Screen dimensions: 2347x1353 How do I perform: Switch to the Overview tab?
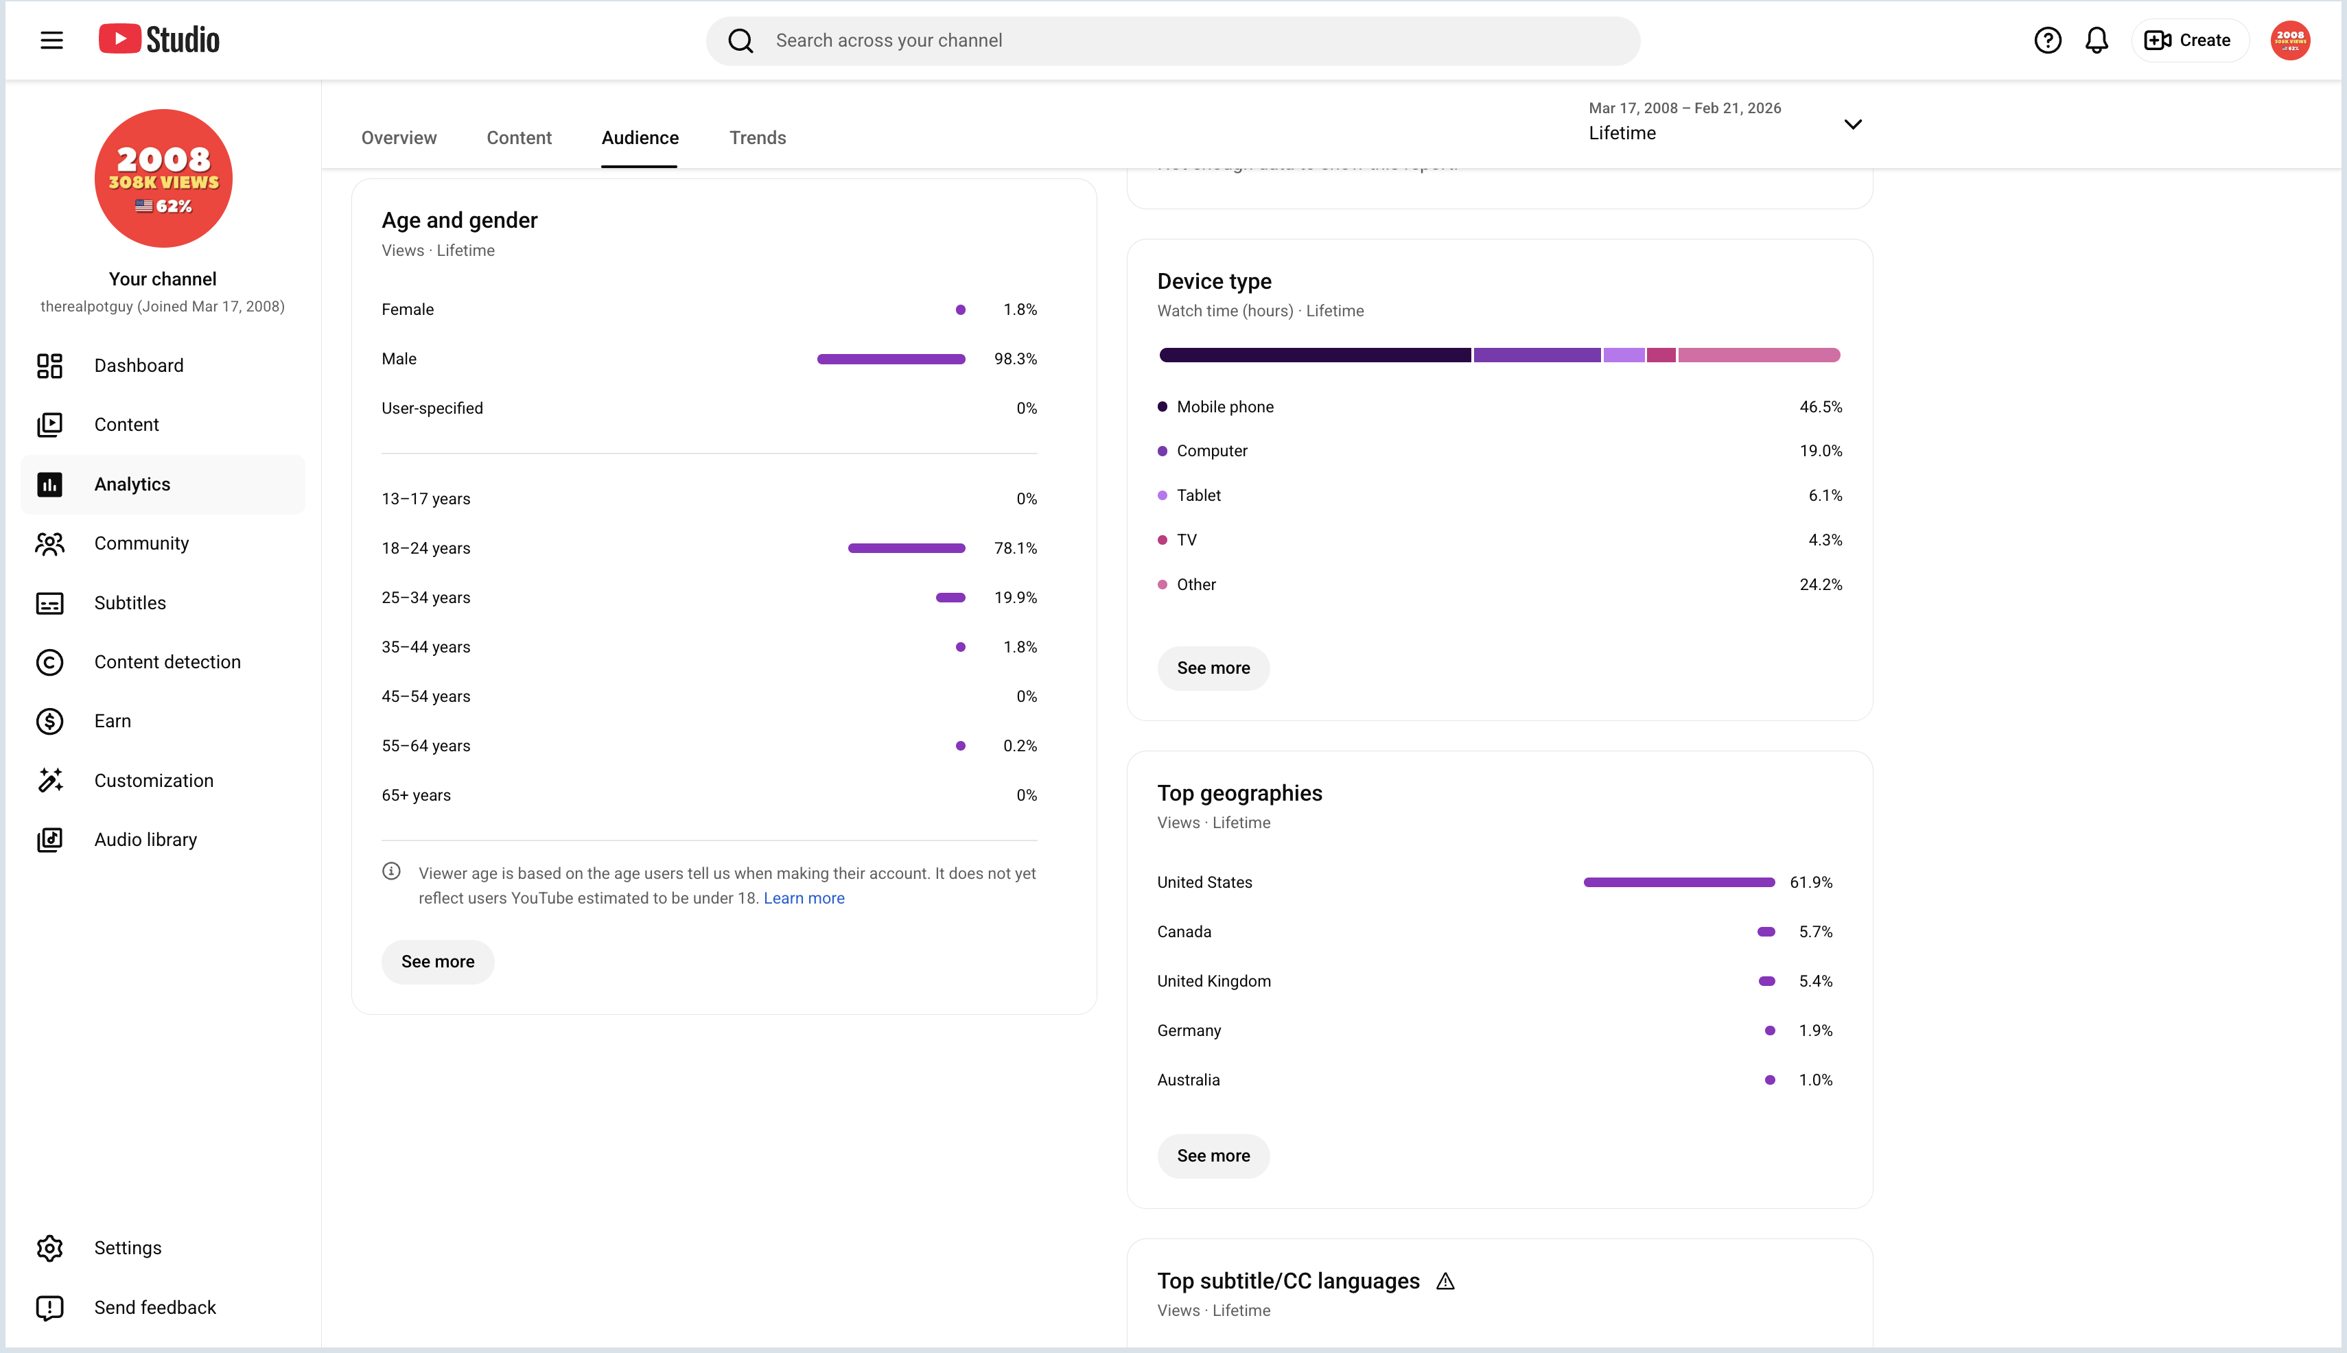pos(399,137)
